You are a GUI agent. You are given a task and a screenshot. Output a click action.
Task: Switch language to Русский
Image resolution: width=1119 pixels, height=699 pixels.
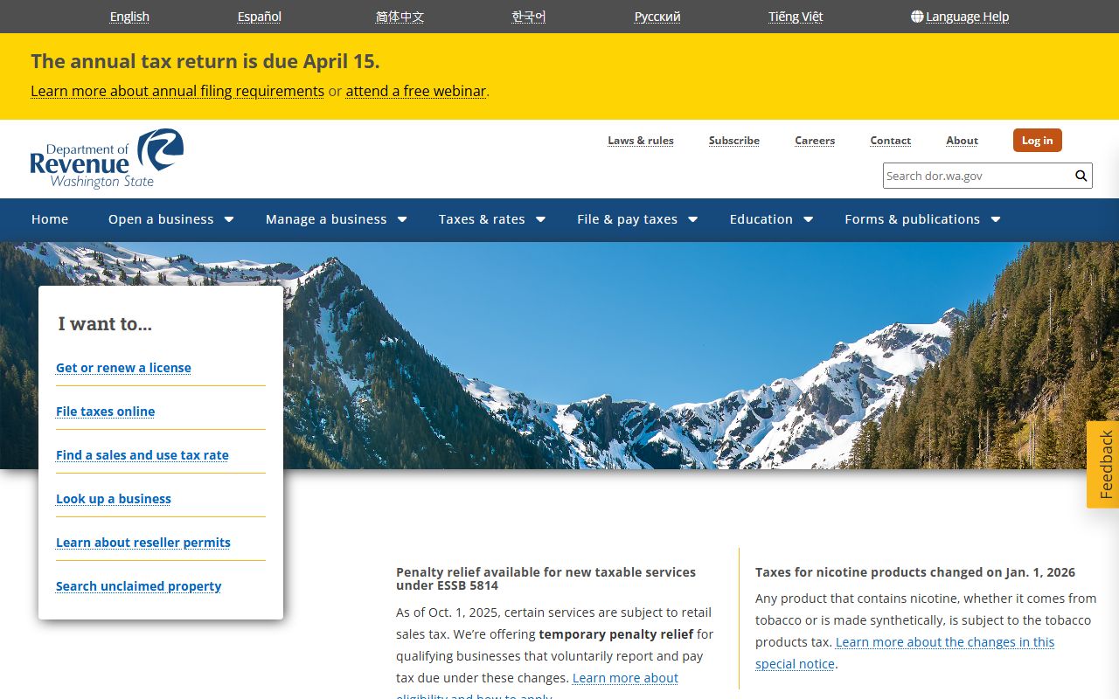(x=657, y=17)
